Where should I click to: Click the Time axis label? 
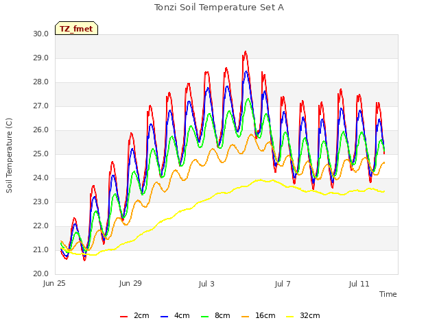tap(388, 294)
